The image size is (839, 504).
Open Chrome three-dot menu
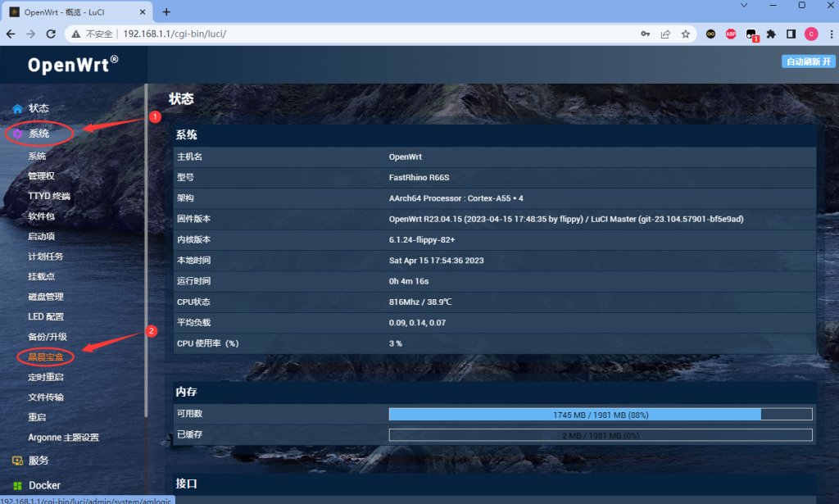(x=832, y=34)
